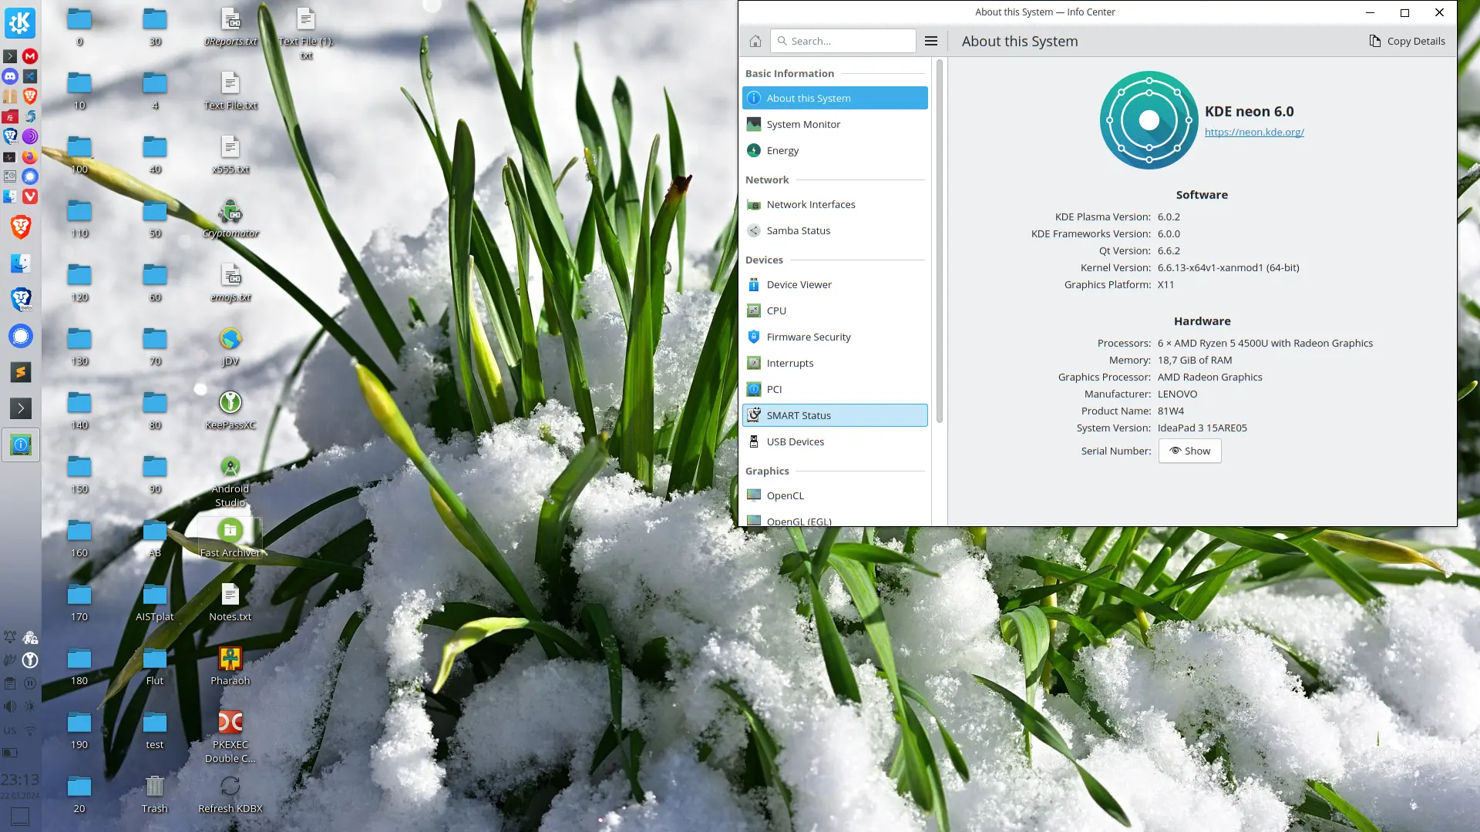Select the Notes.txt desktop file
The image size is (1480, 832).
pos(230,602)
